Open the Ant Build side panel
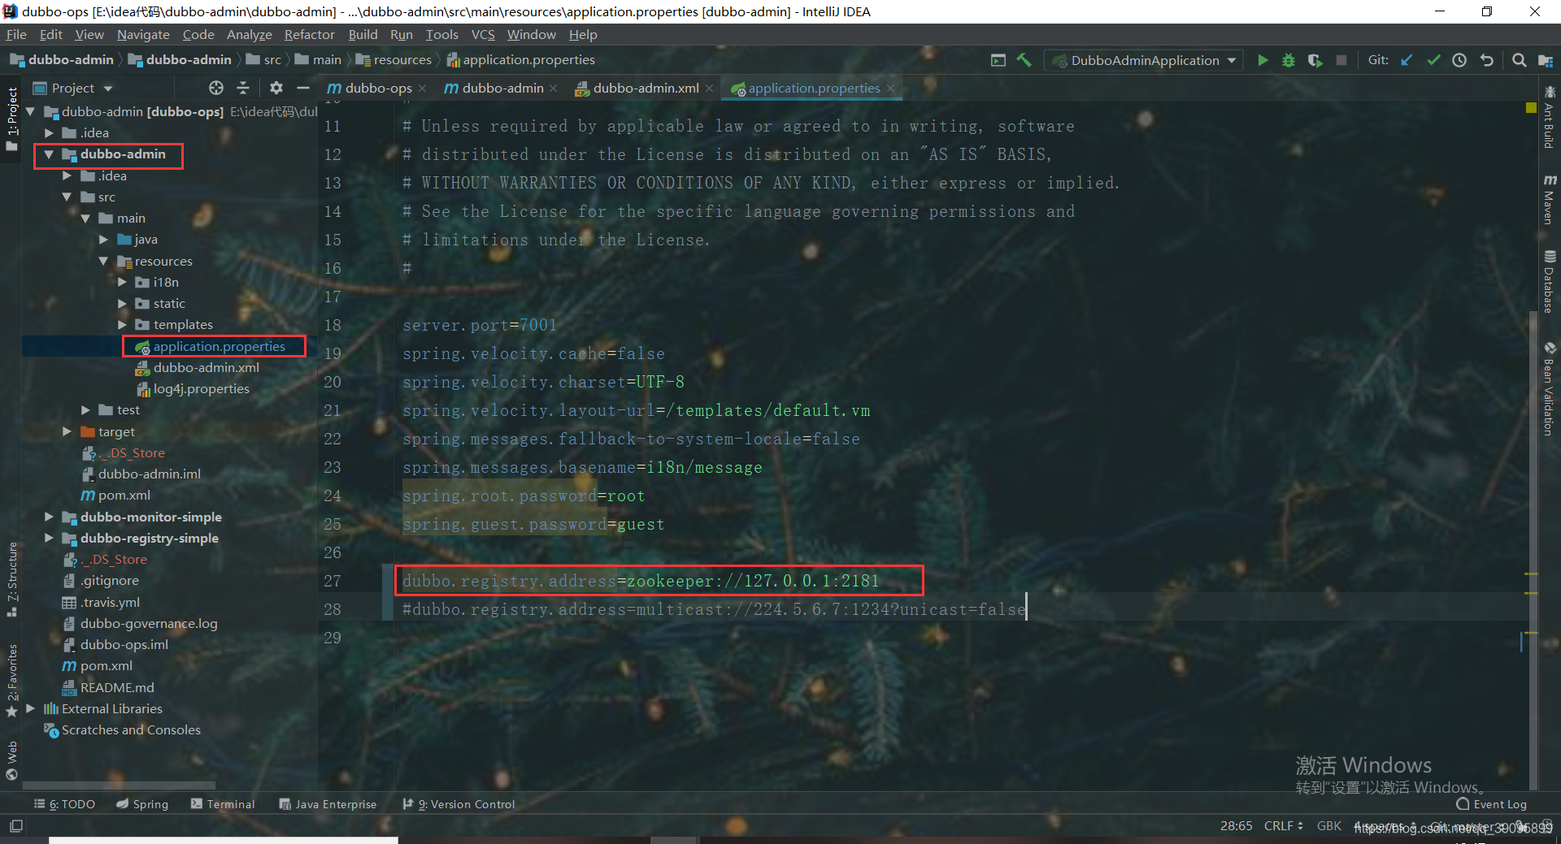The width and height of the screenshot is (1561, 844). click(x=1550, y=117)
